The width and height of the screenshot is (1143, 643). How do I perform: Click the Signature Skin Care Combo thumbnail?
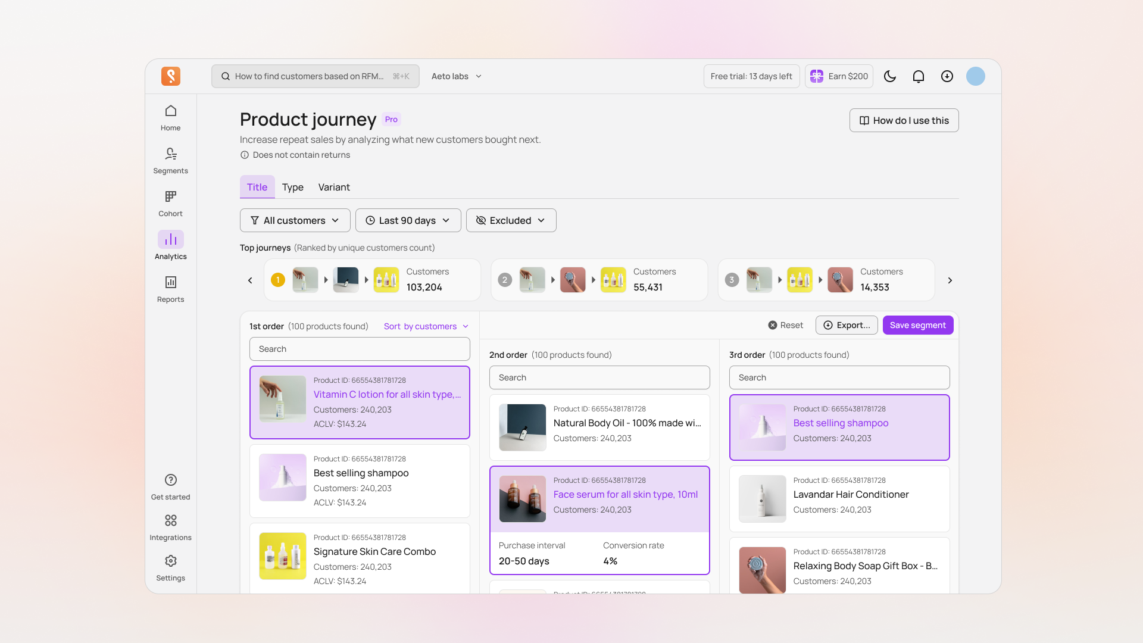(x=283, y=556)
